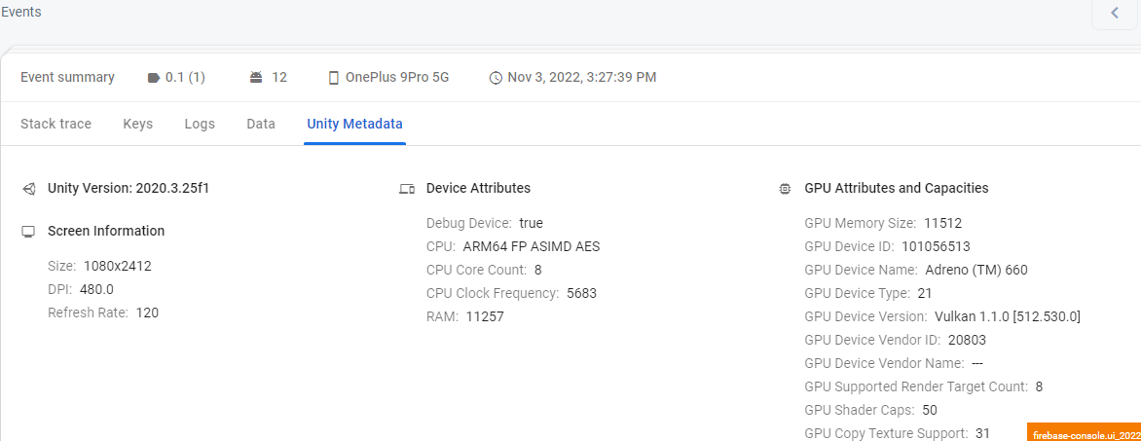Click the Unity logo icon
The image size is (1141, 441).
coord(28,189)
